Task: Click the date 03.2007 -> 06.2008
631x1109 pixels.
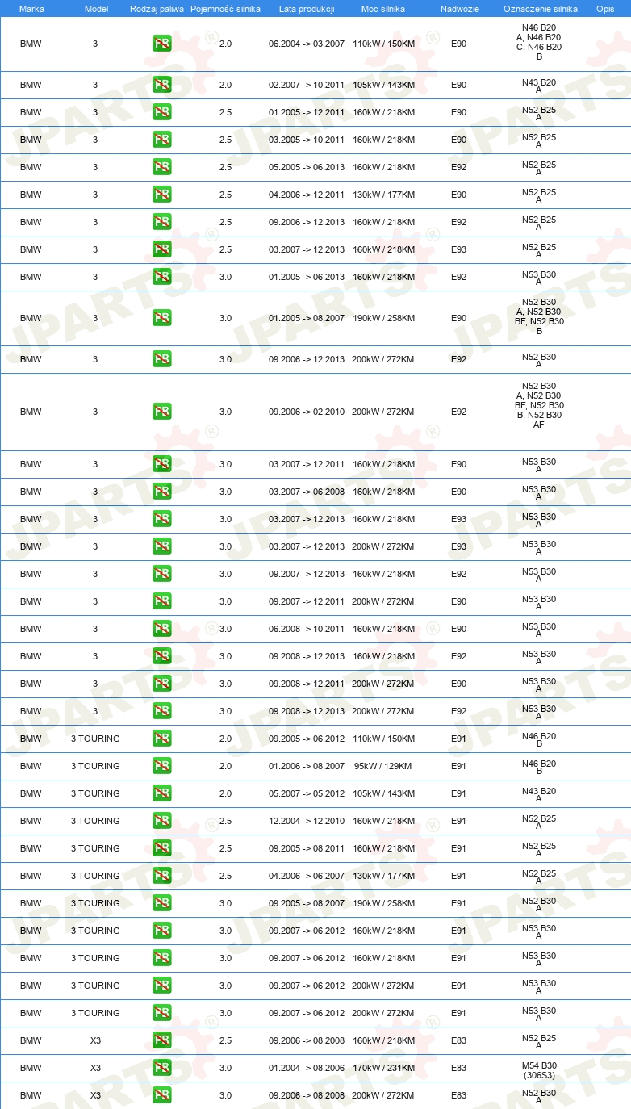Action: [x=307, y=492]
